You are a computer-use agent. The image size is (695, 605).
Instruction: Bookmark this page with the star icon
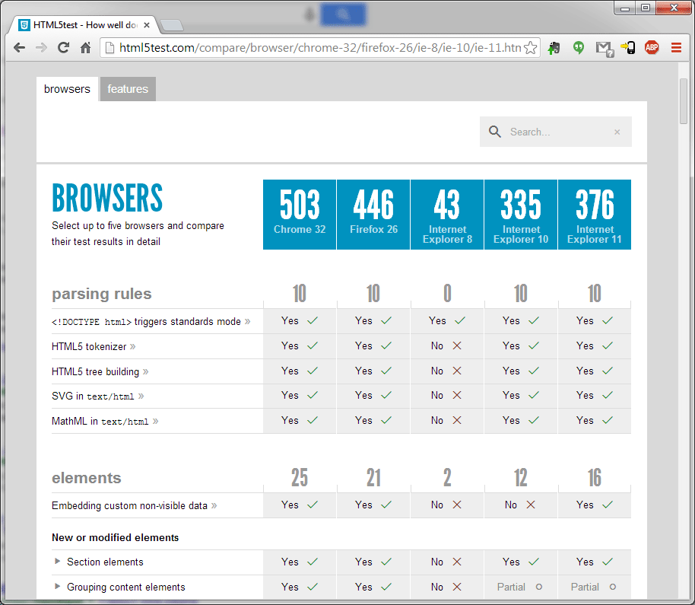[x=530, y=47]
